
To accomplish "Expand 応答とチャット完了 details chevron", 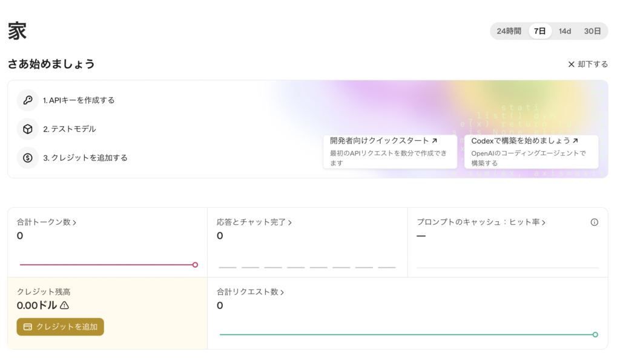I will (x=290, y=223).
